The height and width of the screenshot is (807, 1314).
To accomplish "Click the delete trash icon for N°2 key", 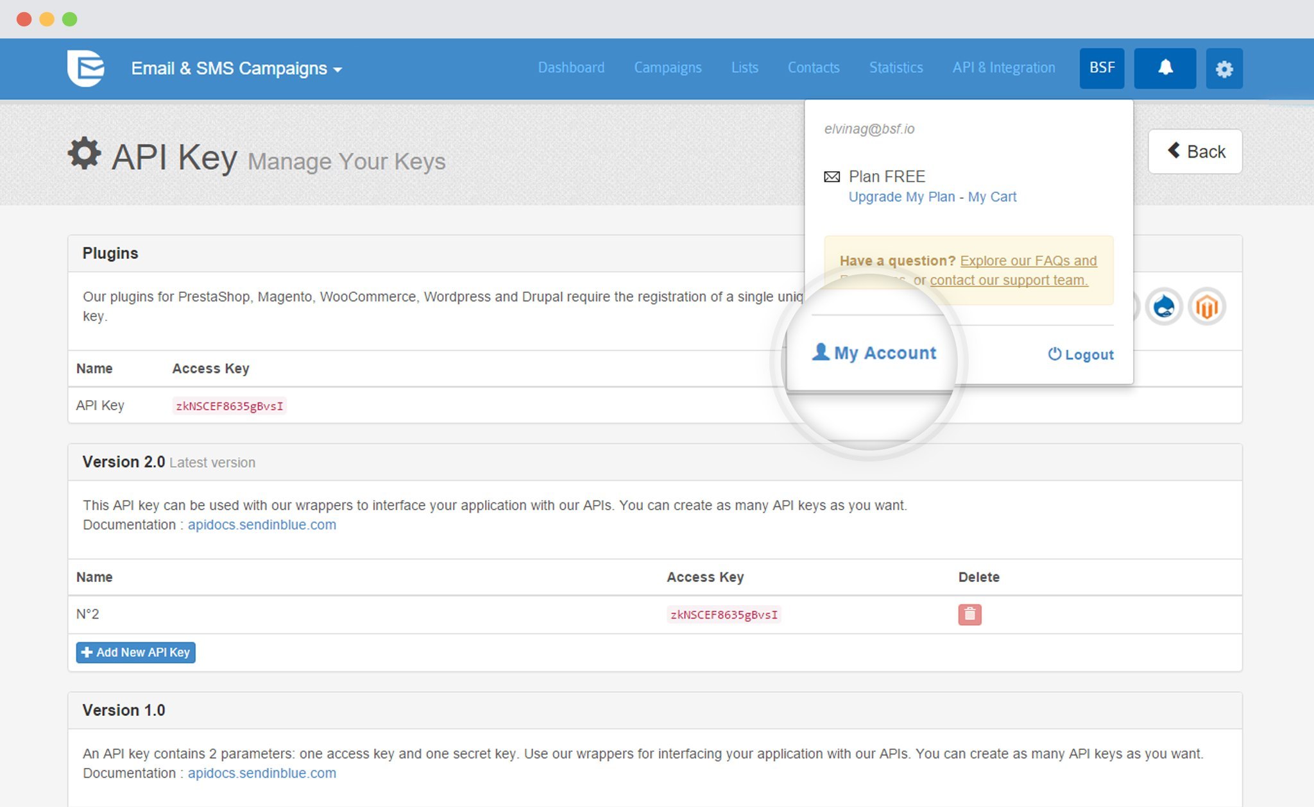I will click(969, 614).
